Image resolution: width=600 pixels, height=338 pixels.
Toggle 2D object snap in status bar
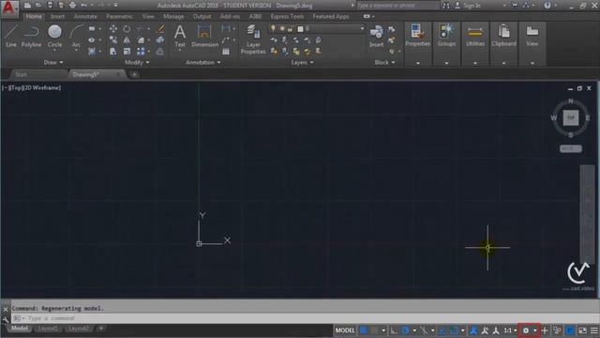[x=454, y=330]
